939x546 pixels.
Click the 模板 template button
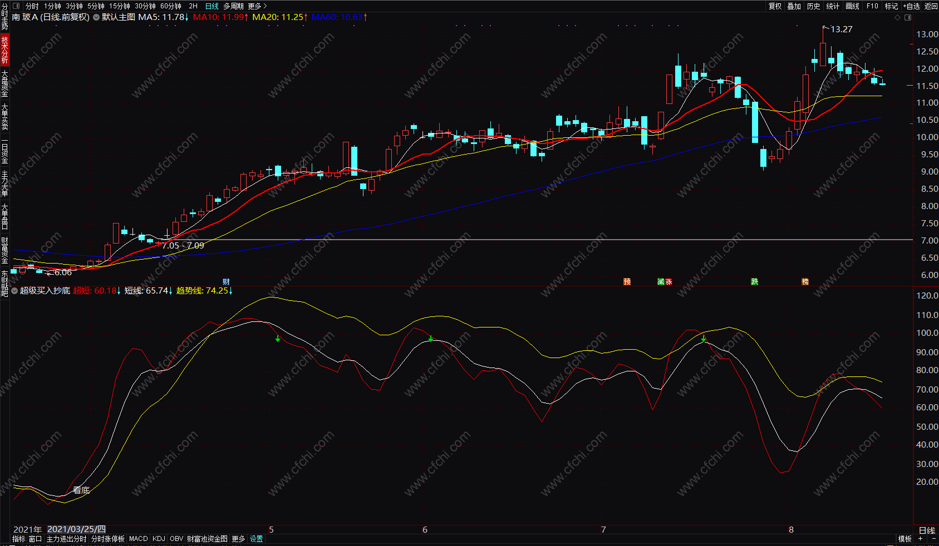click(x=905, y=539)
